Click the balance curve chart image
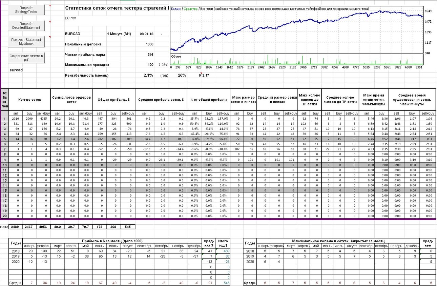The image size is (437, 286). (x=297, y=29)
